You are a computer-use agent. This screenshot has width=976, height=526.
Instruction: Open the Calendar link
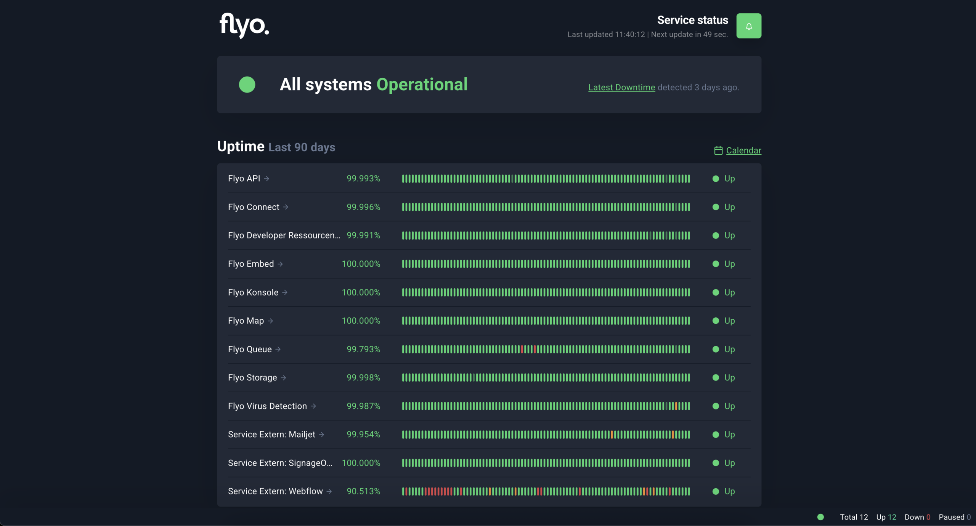coord(743,150)
